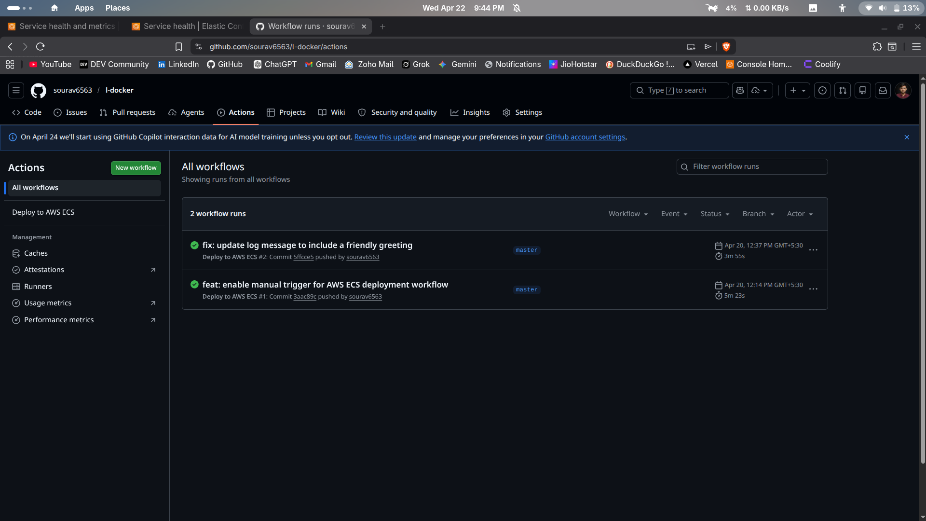Switch to the Insights tab

coord(470,112)
